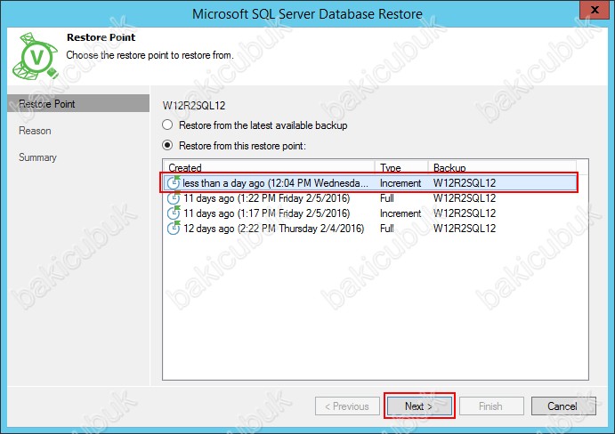Click 'Full' type in the 1:22 PM row

point(387,198)
